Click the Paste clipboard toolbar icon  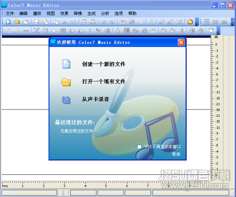[84, 22]
